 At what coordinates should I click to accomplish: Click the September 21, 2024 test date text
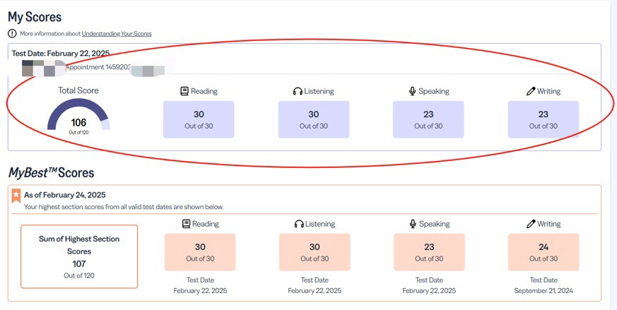(x=543, y=290)
